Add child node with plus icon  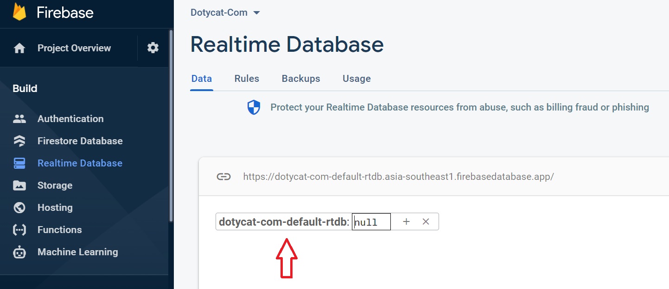click(407, 221)
